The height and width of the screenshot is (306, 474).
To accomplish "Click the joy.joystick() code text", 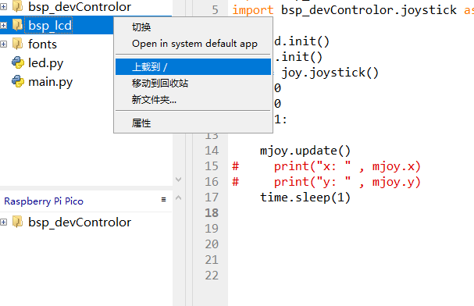I will (x=330, y=73).
